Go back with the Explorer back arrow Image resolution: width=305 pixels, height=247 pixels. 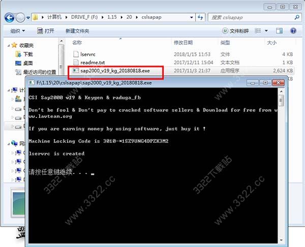10,18
